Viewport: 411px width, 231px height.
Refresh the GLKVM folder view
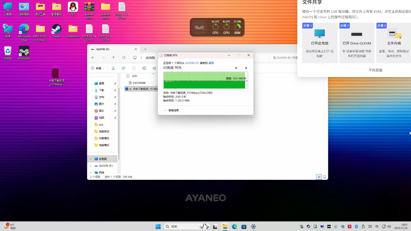124,58
